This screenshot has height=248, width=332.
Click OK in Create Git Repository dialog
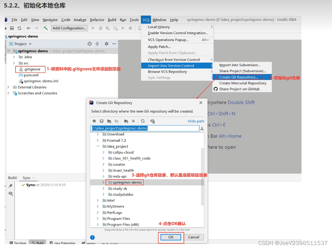pos(171,237)
